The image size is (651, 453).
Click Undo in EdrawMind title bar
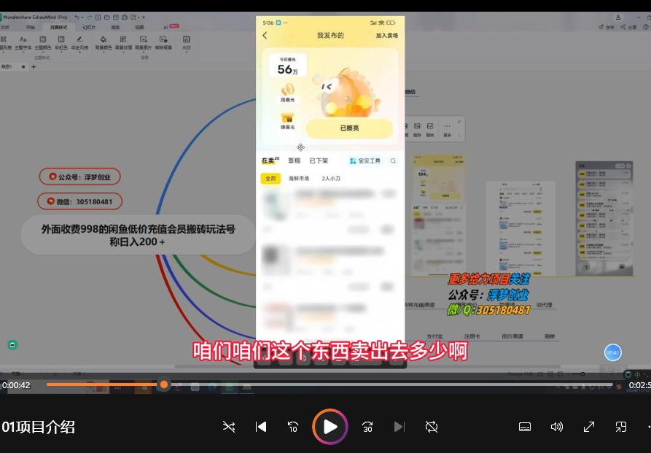[77, 17]
